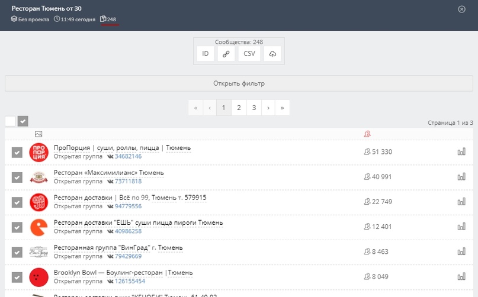Close the Ресторан Тюмень от 30 panel
This screenshot has width=478, height=297.
[x=461, y=9]
